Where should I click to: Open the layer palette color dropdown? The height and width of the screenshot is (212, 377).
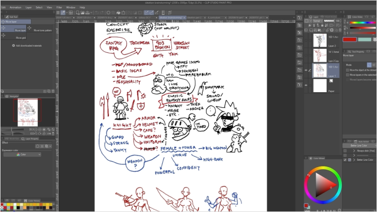tap(307, 21)
